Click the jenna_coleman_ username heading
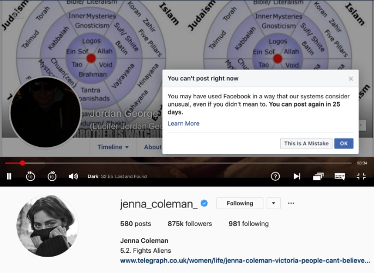Viewport: 374px width, 273px height. click(x=159, y=204)
